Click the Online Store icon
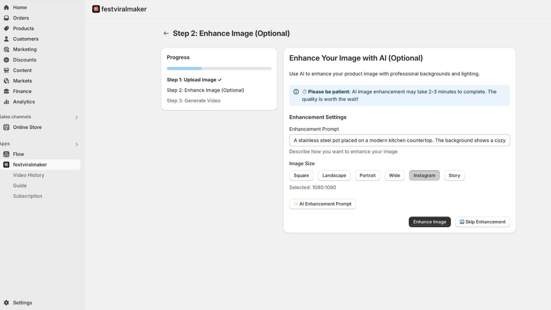 pos(7,127)
